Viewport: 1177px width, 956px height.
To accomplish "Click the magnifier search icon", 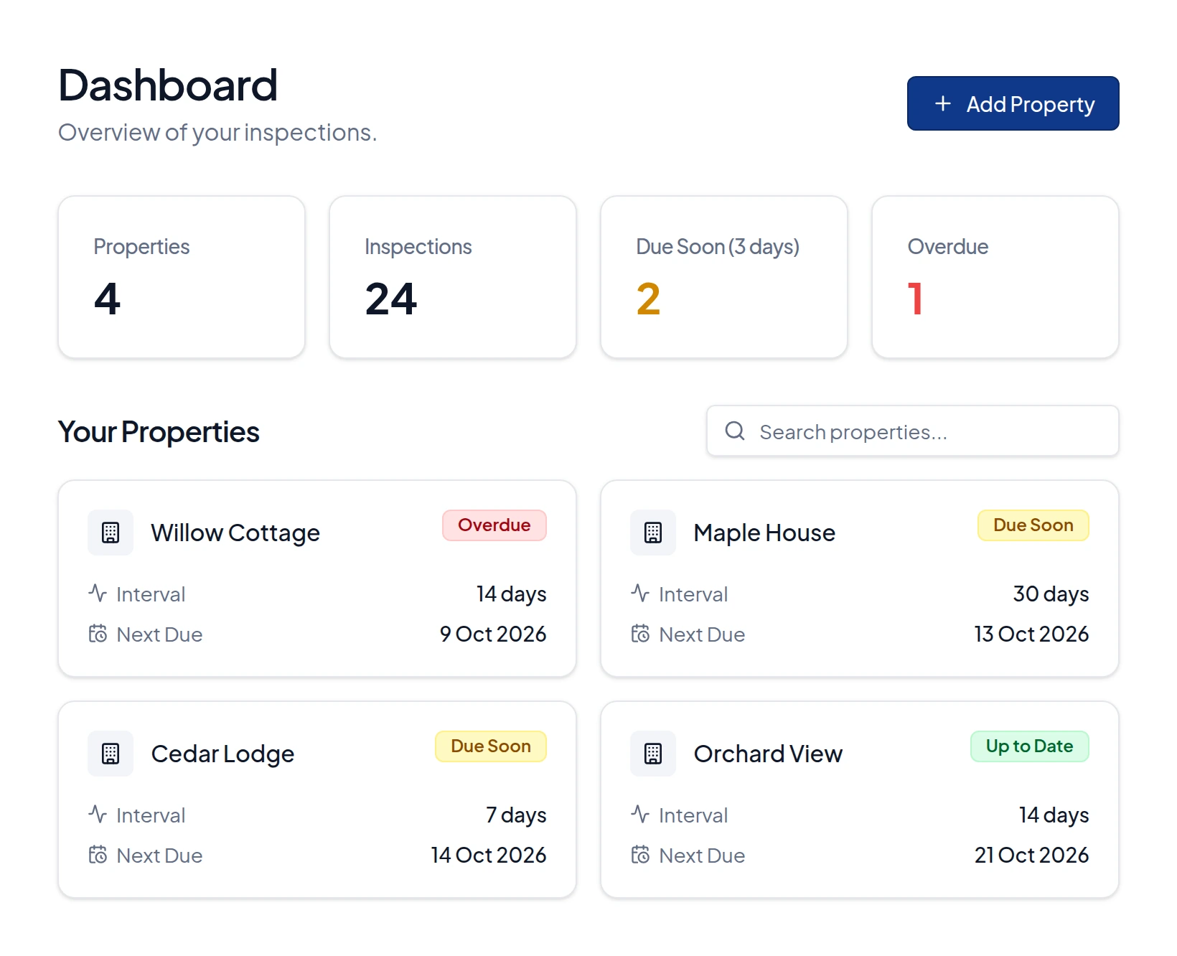I will point(735,431).
